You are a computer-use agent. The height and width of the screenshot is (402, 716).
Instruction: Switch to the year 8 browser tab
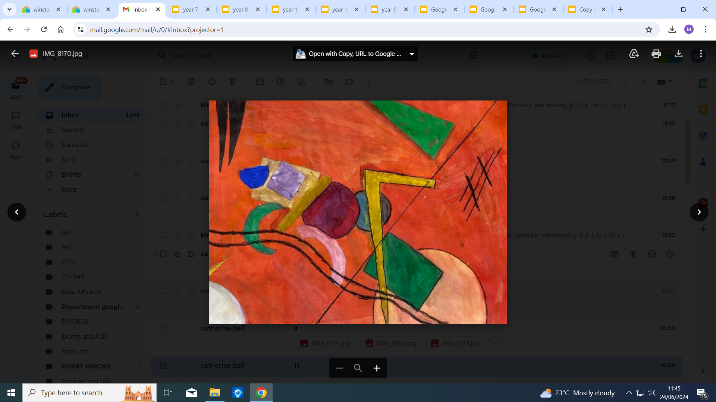tap(241, 9)
